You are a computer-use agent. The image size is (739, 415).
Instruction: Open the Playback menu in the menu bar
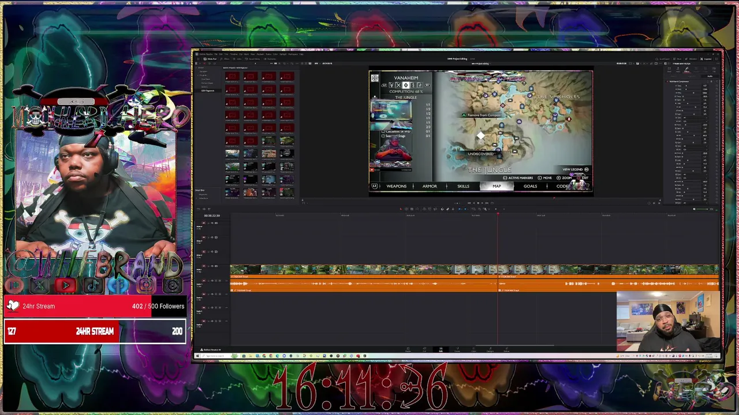click(x=260, y=54)
